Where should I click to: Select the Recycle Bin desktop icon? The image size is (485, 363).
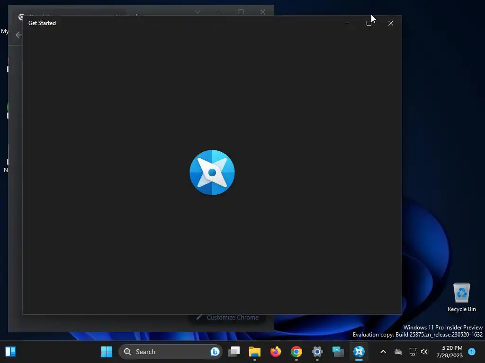tap(461, 297)
